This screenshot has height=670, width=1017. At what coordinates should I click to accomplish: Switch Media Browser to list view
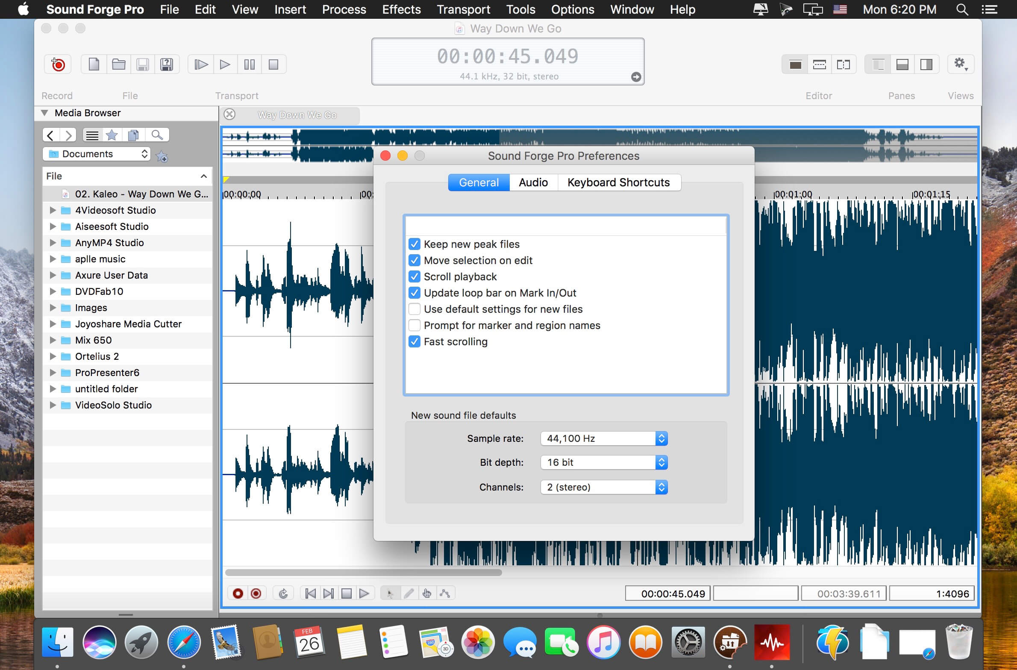92,135
